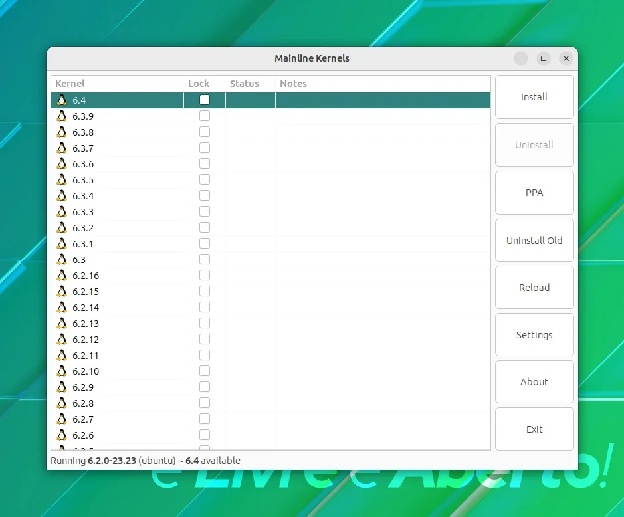Toggle lock checkbox for kernel 6.2.6

(205, 434)
